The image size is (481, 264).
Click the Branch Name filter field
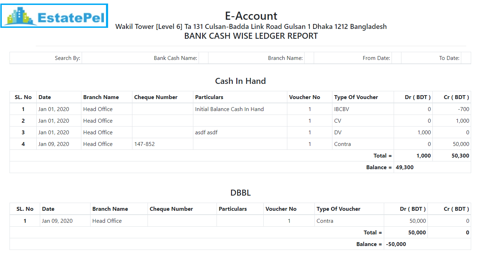[309, 58]
